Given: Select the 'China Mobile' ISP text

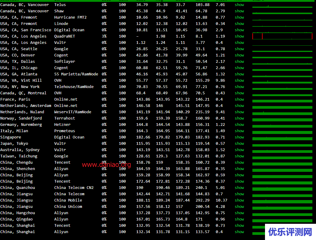Looking at the screenshot, I should (68, 200).
